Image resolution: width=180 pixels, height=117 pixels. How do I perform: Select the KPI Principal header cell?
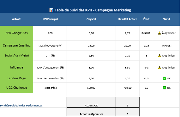click(50, 19)
